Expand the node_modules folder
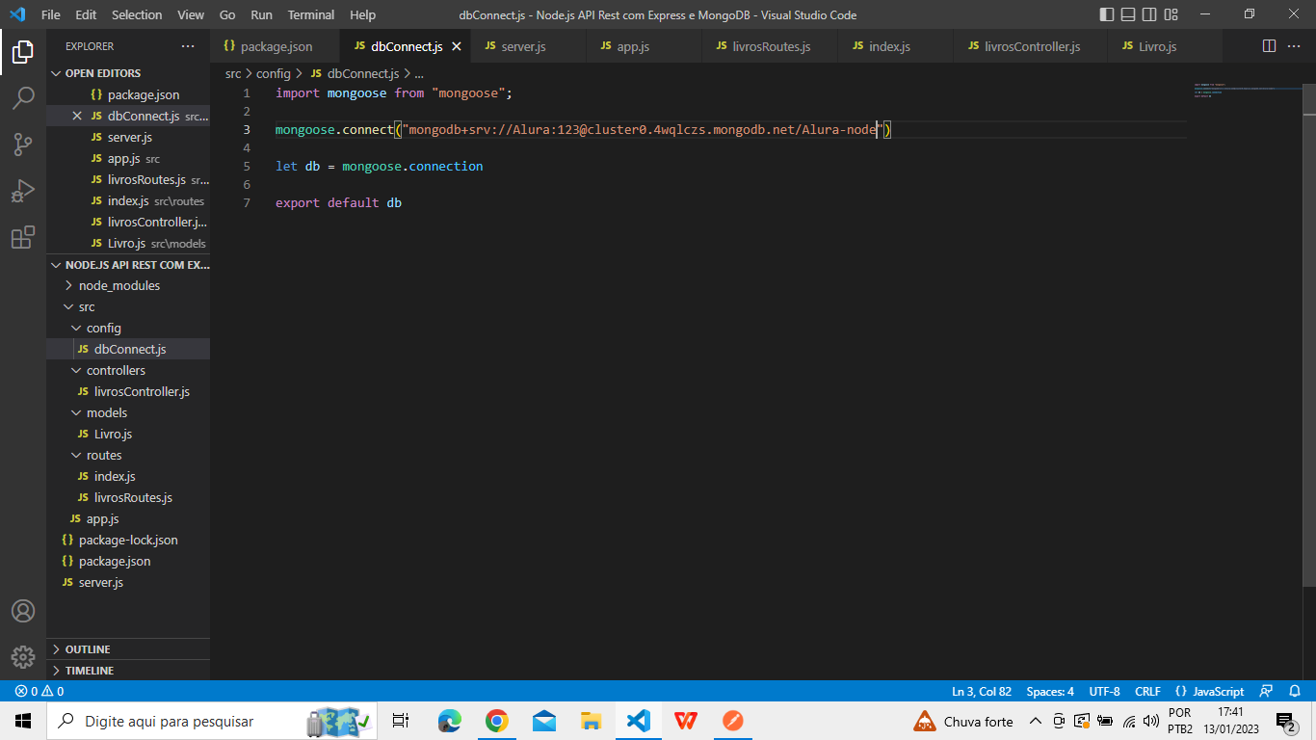The image size is (1316, 740). coord(128,285)
